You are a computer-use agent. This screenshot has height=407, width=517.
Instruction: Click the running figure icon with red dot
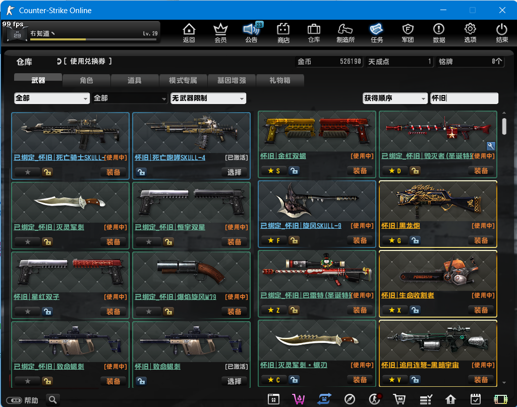coord(375,399)
